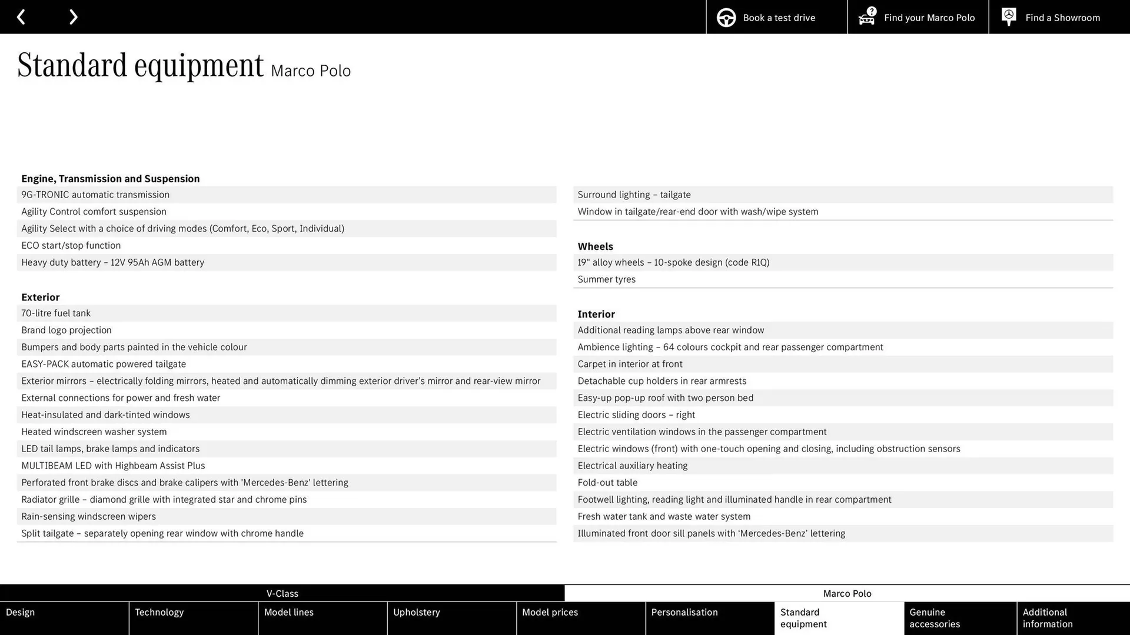Click the steering wheel Book a test drive icon
Viewport: 1130px width, 635px height.
point(726,17)
